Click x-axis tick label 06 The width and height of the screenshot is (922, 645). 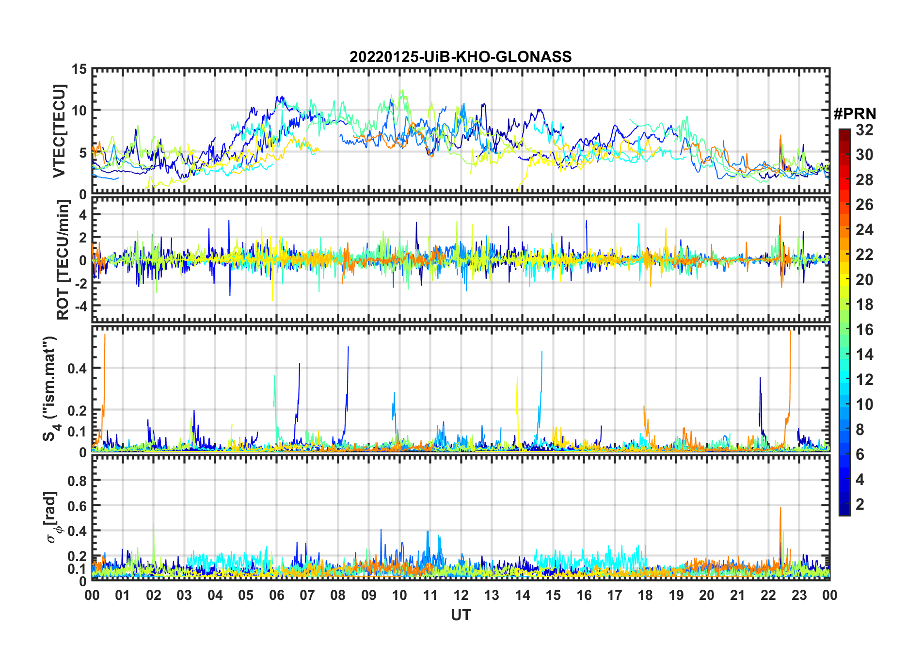click(276, 595)
